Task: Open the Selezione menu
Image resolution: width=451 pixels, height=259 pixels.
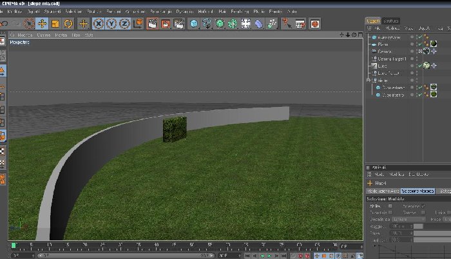Action: click(73, 12)
